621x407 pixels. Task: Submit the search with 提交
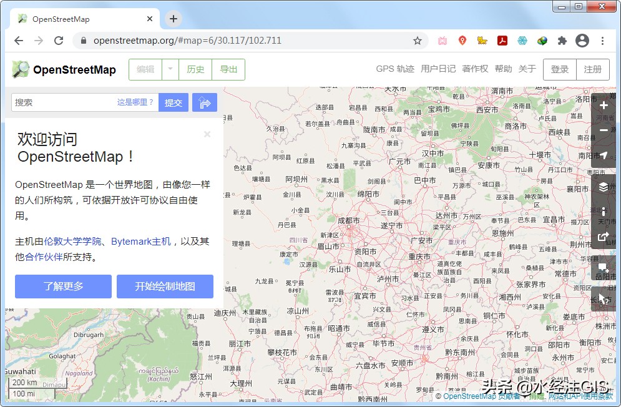(174, 102)
